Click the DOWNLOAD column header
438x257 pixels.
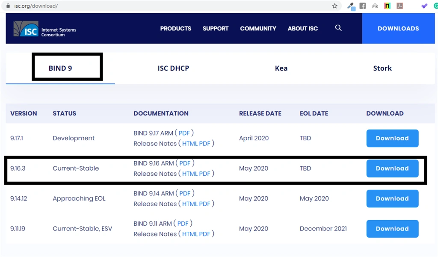[385, 113]
